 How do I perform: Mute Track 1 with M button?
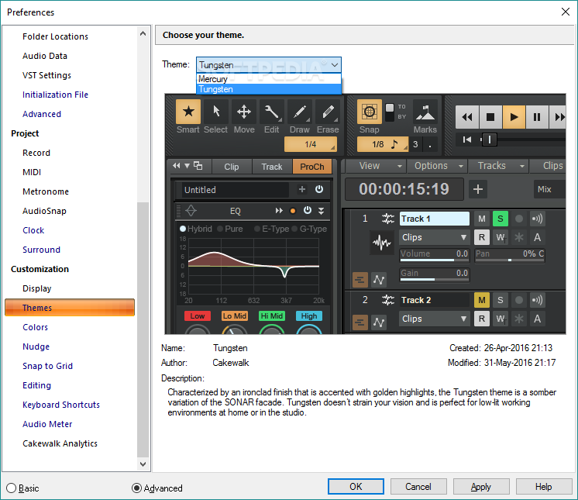482,219
